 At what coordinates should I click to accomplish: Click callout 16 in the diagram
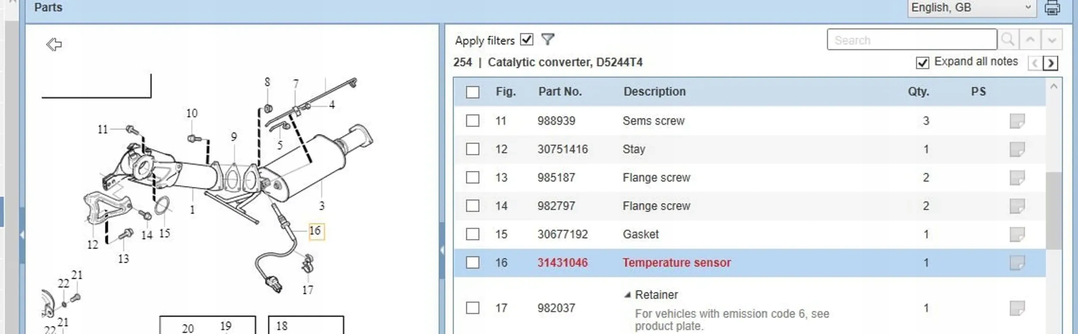click(x=316, y=231)
